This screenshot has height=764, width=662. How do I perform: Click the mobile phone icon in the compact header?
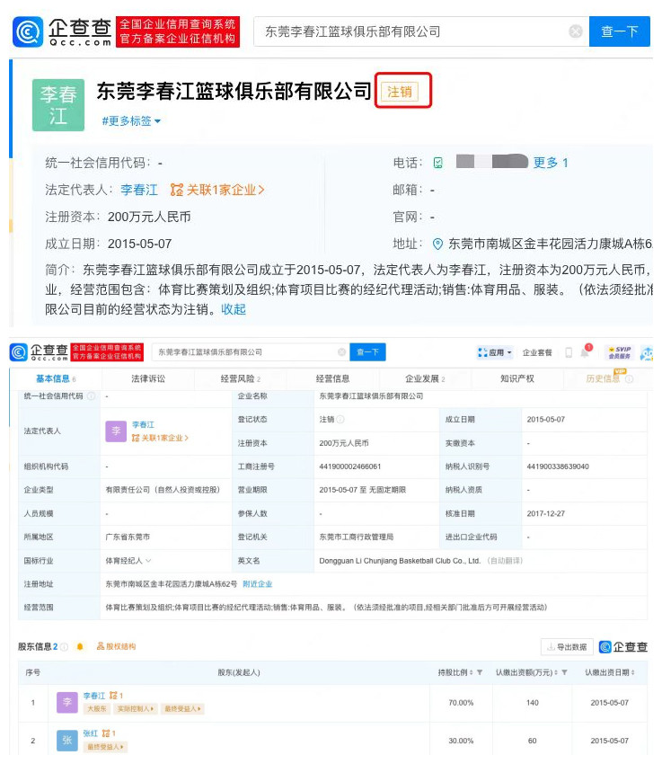[568, 352]
